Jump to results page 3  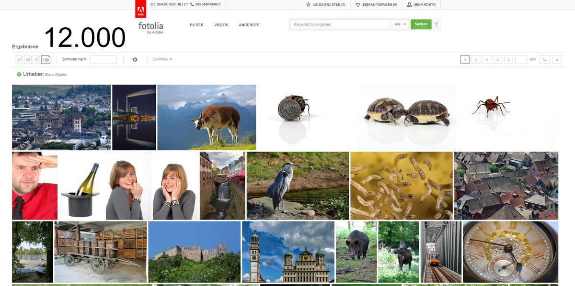(486, 60)
